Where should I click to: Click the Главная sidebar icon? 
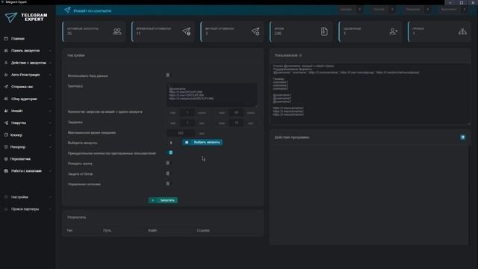pyautogui.click(x=6, y=39)
